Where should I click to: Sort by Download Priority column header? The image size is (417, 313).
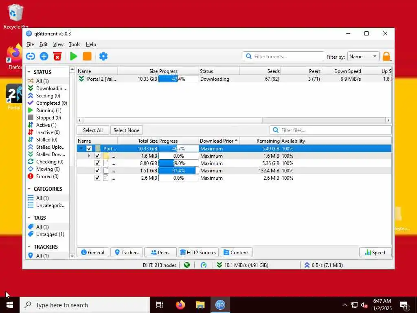[219, 141]
